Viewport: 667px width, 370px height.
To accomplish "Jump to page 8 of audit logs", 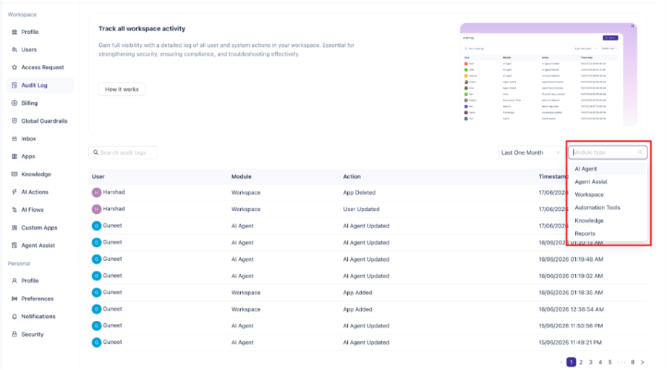I will pyautogui.click(x=632, y=362).
